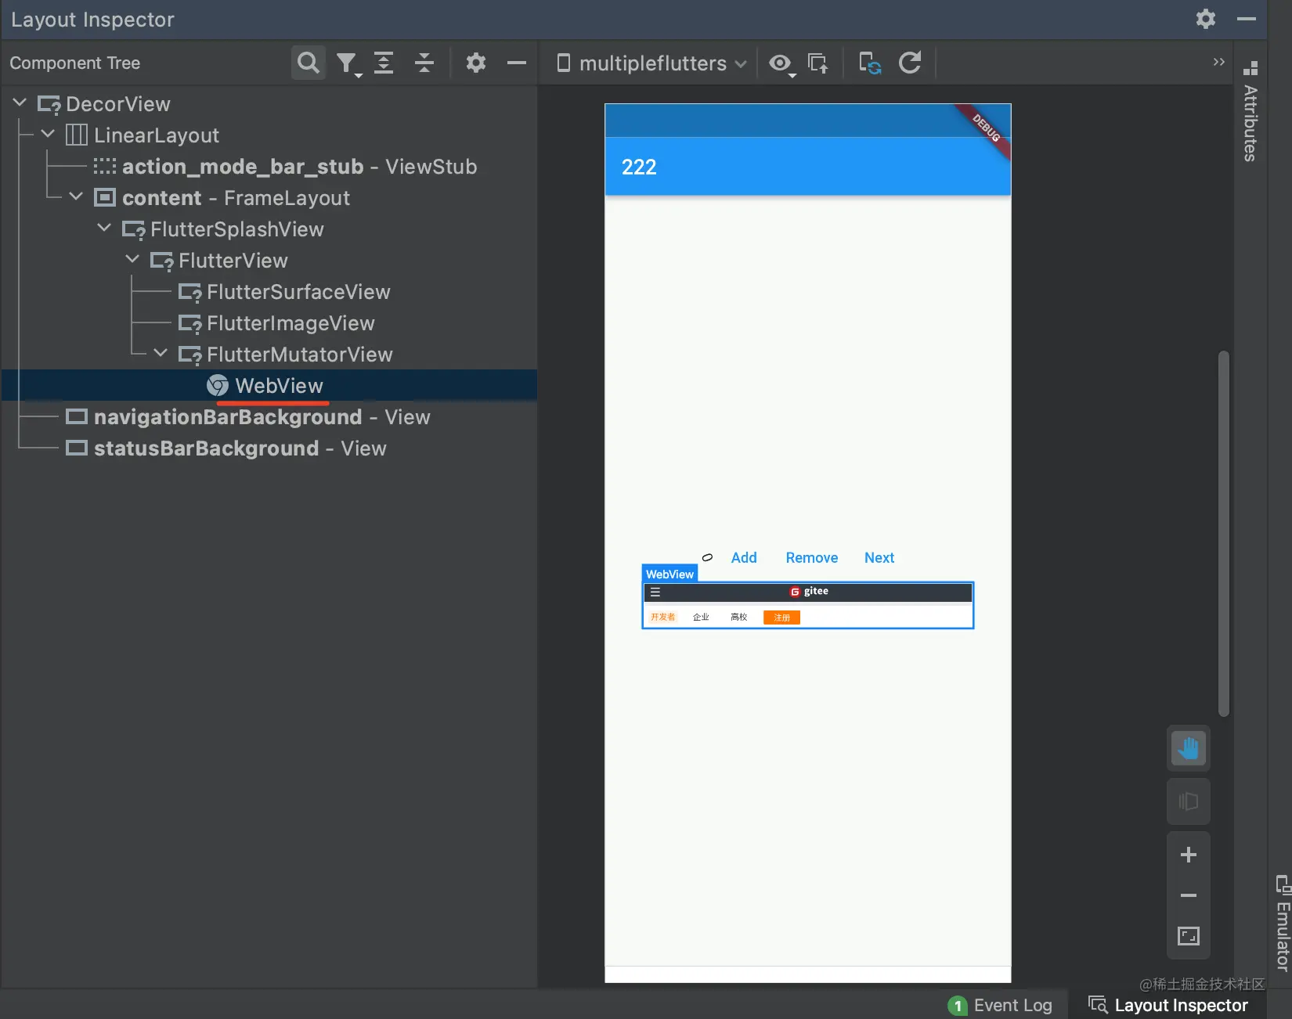Click the search icon in Component Tree
The image size is (1292, 1019).
pos(309,63)
